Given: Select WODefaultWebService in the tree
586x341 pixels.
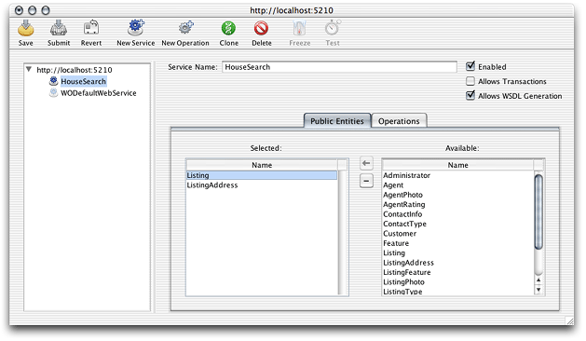Looking at the screenshot, I should coord(99,93).
